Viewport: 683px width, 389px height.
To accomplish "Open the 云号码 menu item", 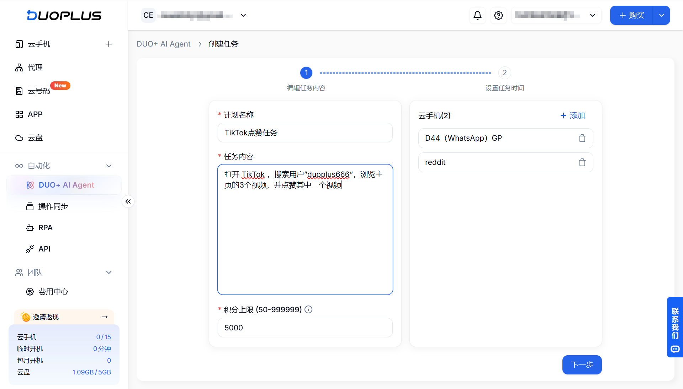I will (39, 91).
